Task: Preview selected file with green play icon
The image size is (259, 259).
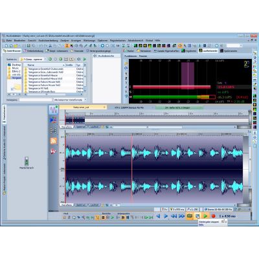Action: tap(85, 59)
